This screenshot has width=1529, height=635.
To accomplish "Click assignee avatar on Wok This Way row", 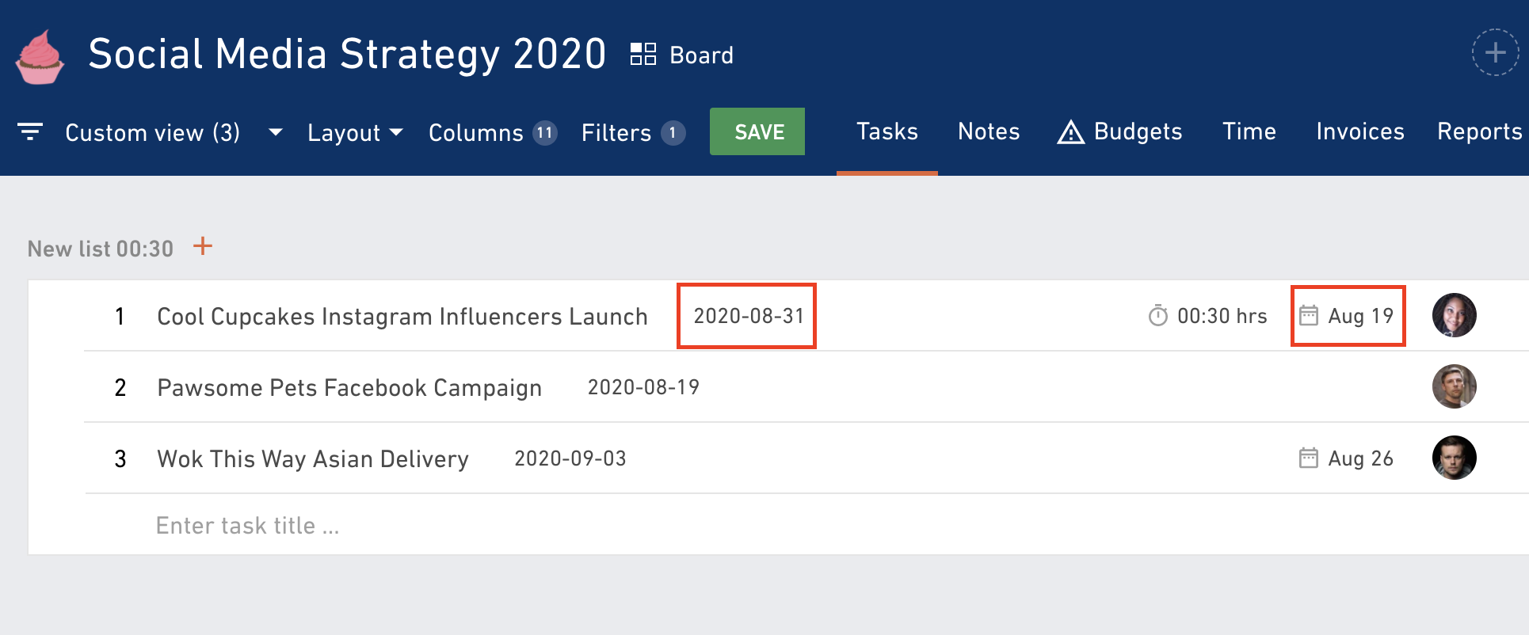I will click(1455, 458).
